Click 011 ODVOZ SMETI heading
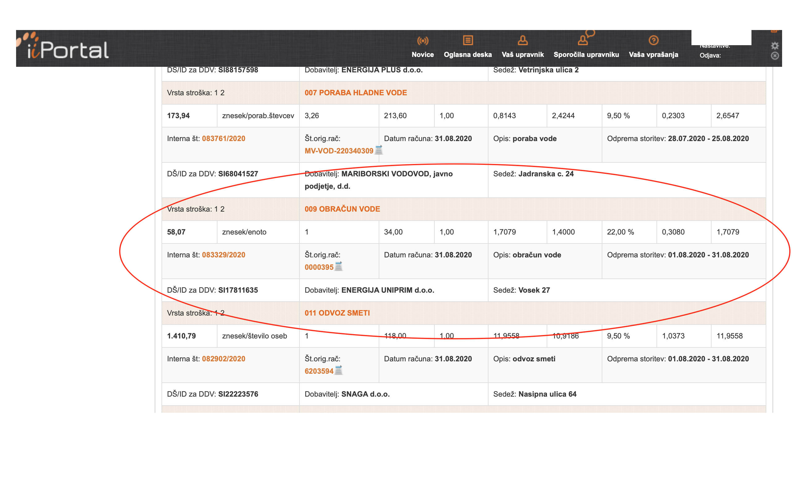 click(x=337, y=313)
